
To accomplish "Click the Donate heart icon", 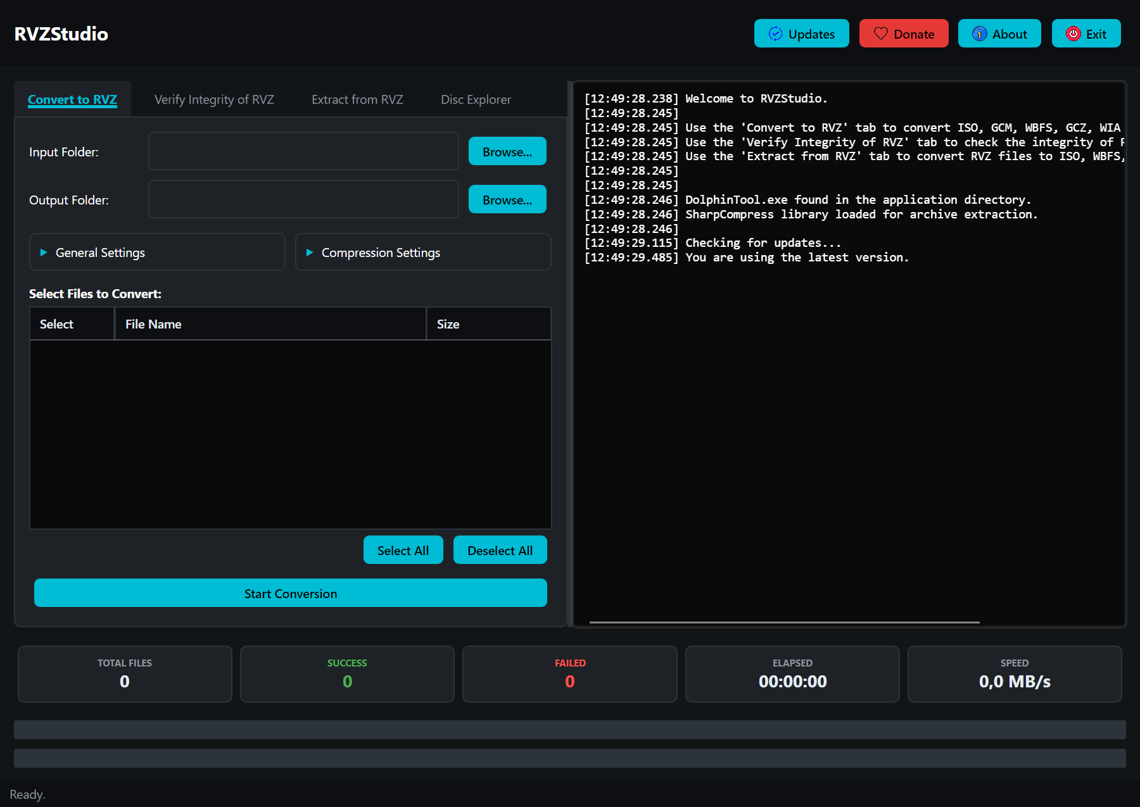I will (880, 34).
